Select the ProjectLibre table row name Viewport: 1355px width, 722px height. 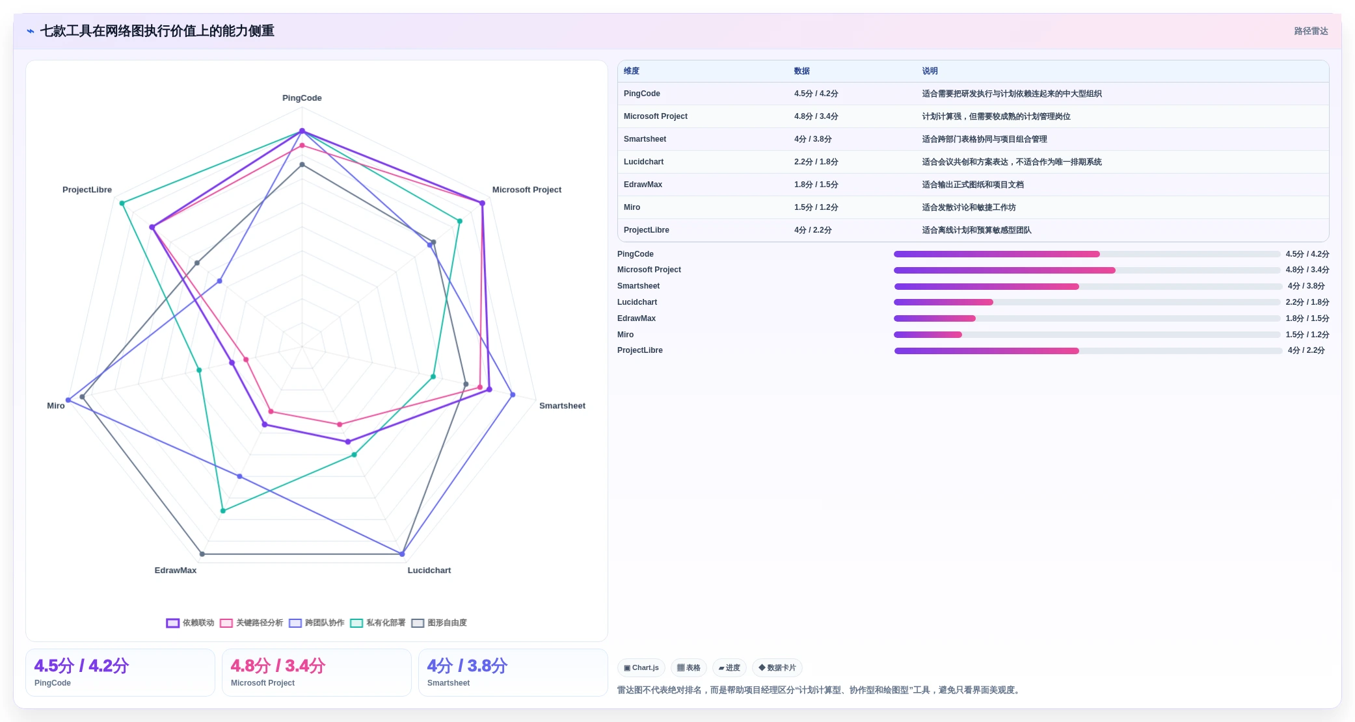646,230
